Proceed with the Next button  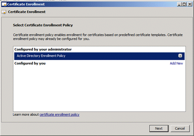tap(159, 128)
